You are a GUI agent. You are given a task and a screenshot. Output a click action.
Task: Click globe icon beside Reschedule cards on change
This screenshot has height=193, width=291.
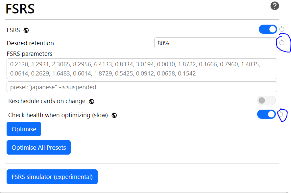[92, 101]
